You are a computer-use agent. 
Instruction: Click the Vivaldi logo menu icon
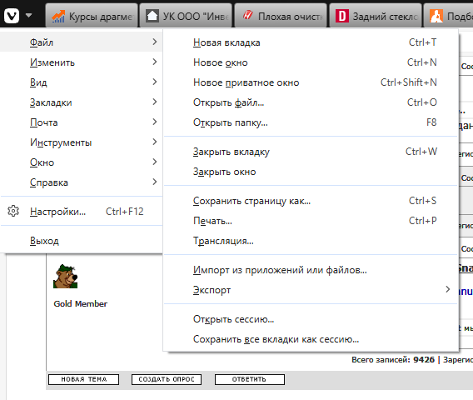(12, 15)
